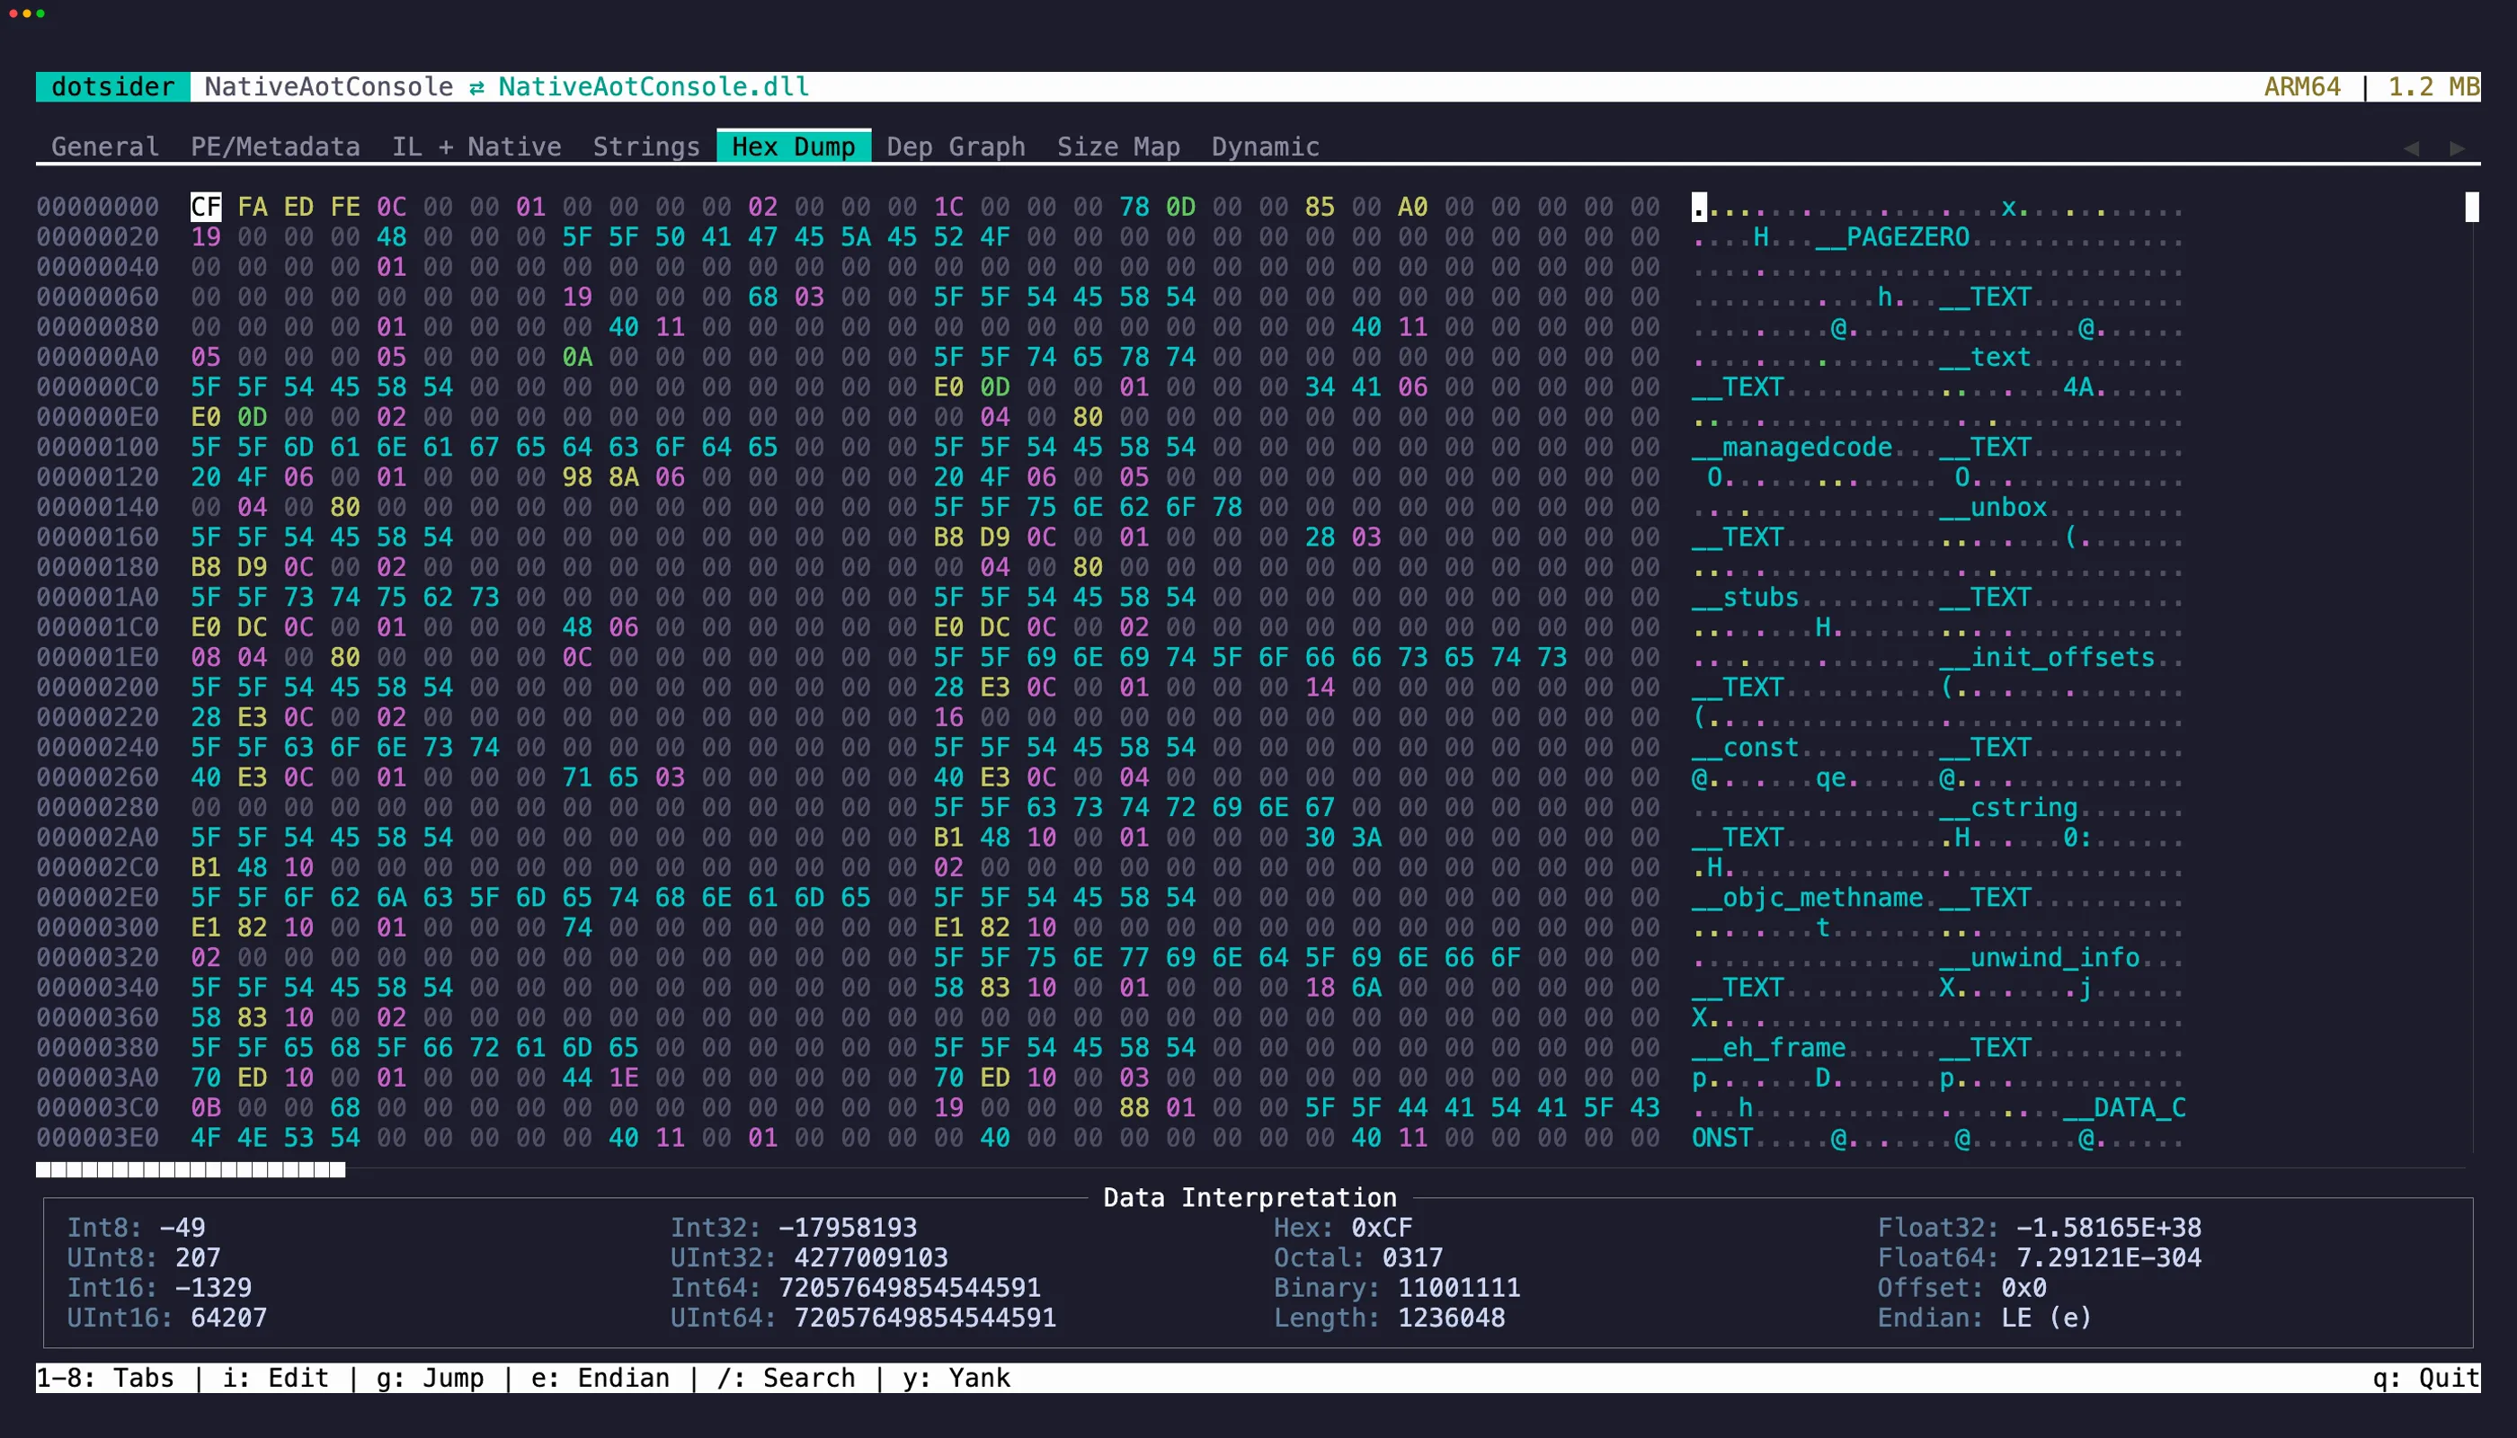Click the g: Jump shortcut
Screen dimensions: 2517x1438
430,1378
